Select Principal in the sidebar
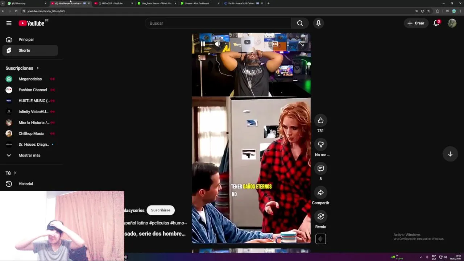464x261 pixels. click(30, 40)
